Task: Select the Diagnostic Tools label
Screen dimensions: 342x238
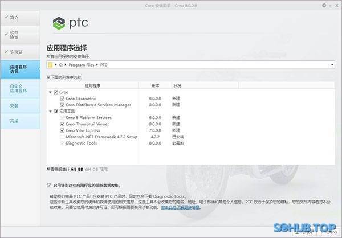Action: 81,143
